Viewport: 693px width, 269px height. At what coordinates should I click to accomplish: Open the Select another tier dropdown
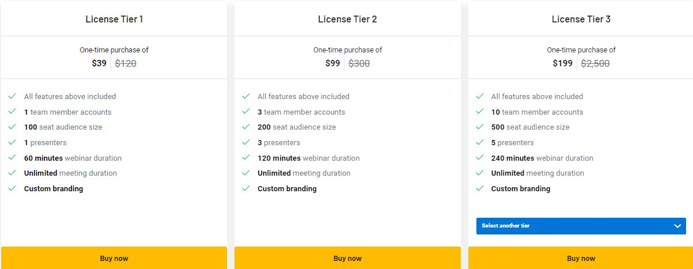(581, 226)
